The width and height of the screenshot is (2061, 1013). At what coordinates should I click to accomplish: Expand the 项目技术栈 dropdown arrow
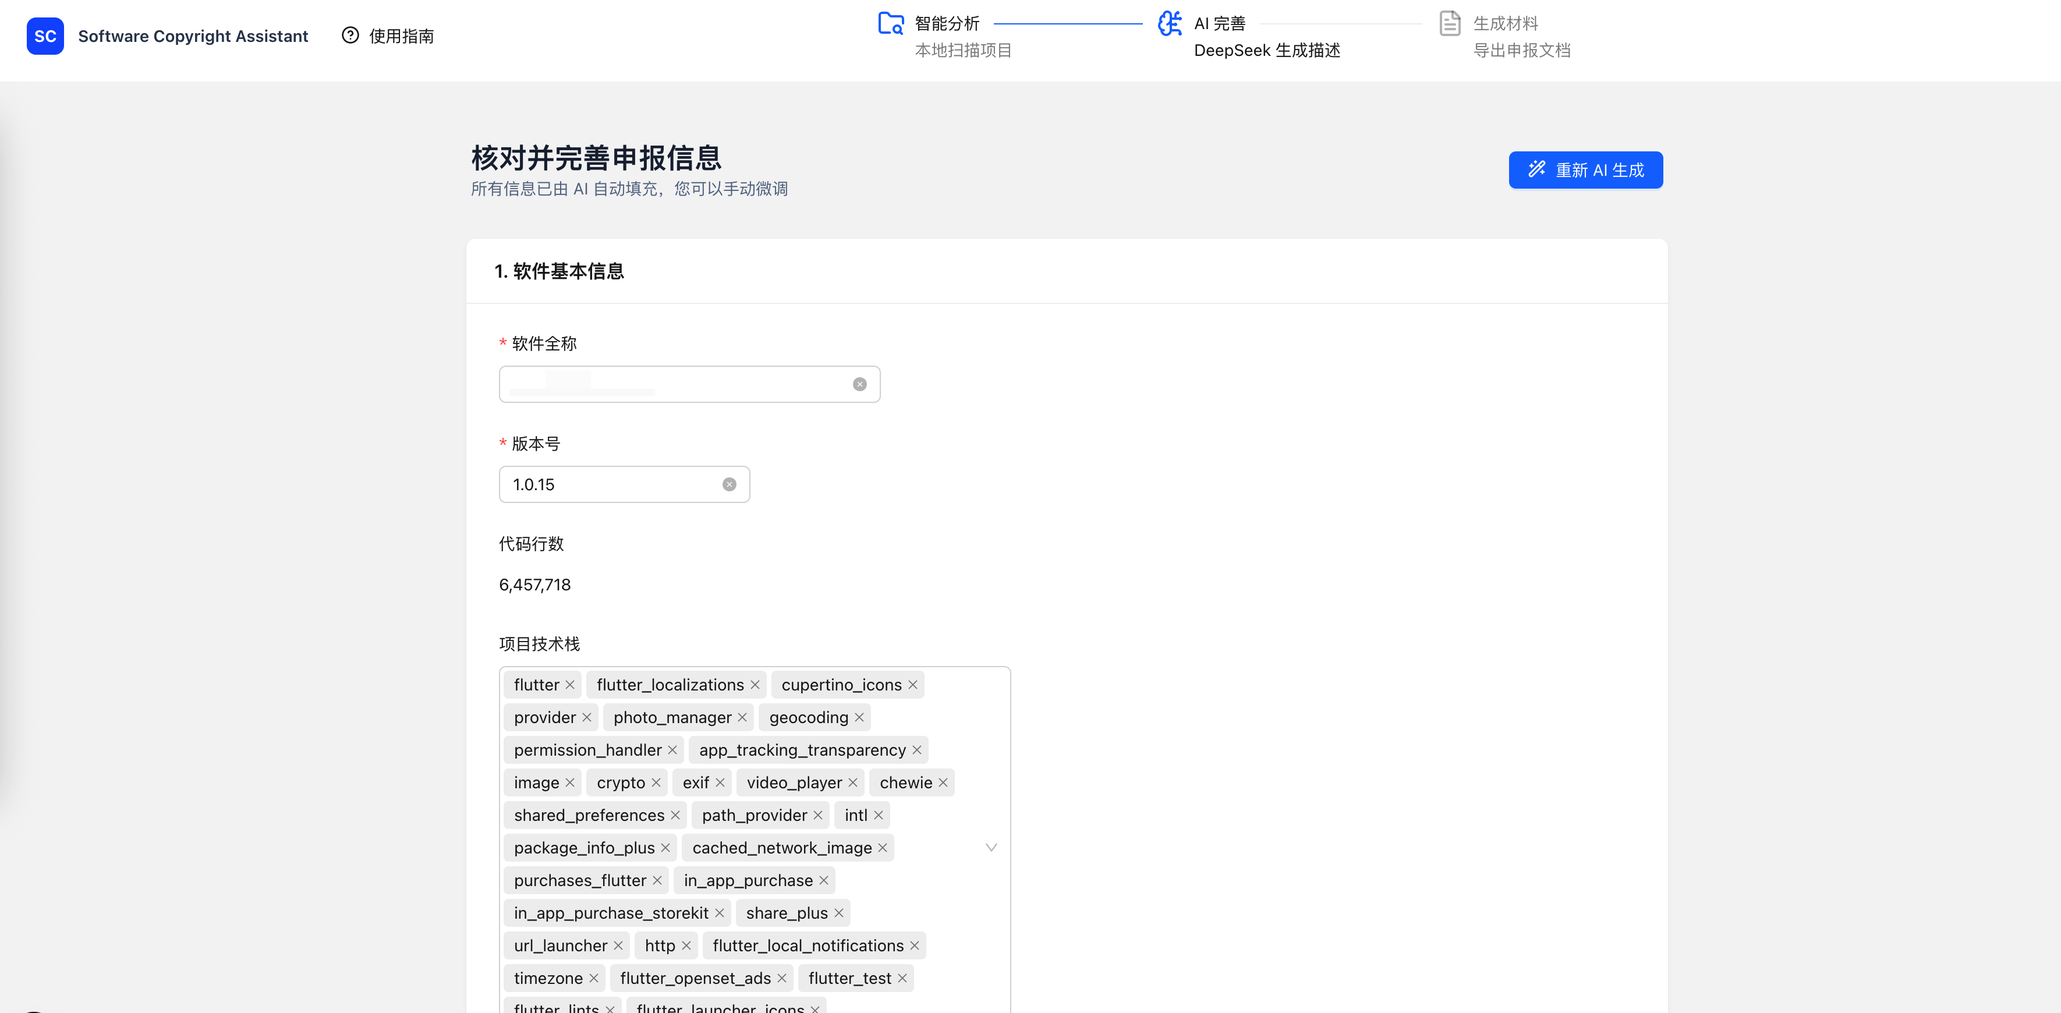[x=990, y=847]
